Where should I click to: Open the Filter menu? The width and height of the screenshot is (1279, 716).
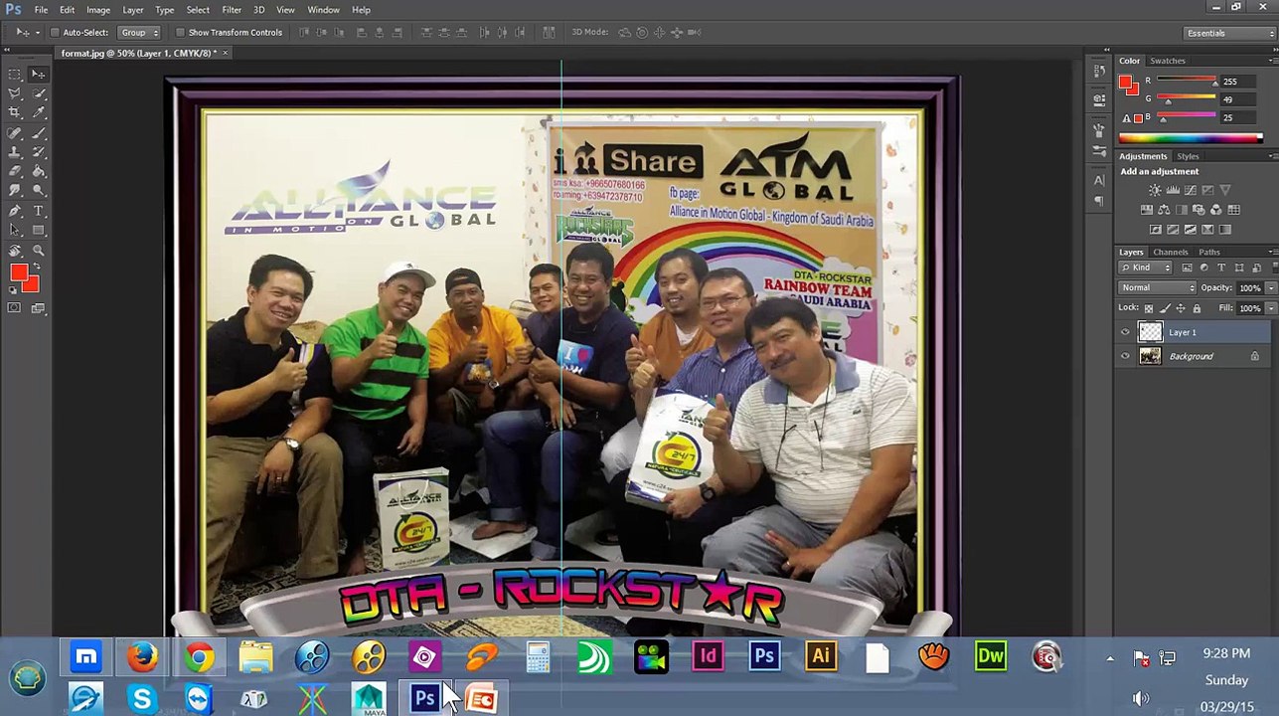(232, 10)
